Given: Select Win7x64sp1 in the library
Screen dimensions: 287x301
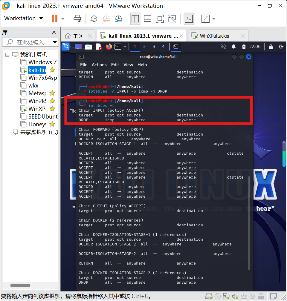Looking at the screenshot, I should [x=39, y=78].
